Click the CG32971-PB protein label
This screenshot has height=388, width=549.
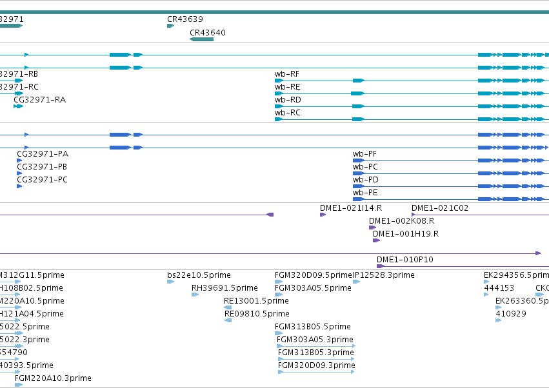[42, 167]
